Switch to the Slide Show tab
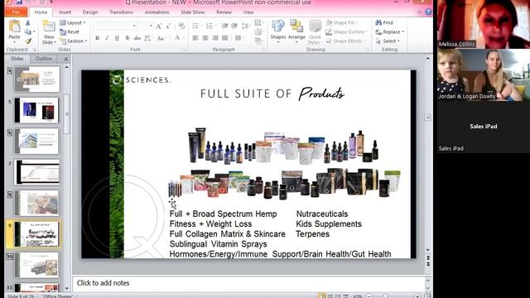530x298 pixels. coord(193,12)
